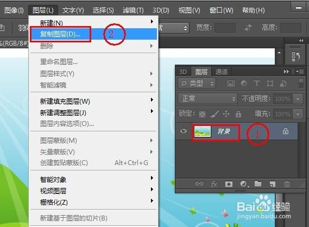Switch to the 通道 tab

(222, 72)
